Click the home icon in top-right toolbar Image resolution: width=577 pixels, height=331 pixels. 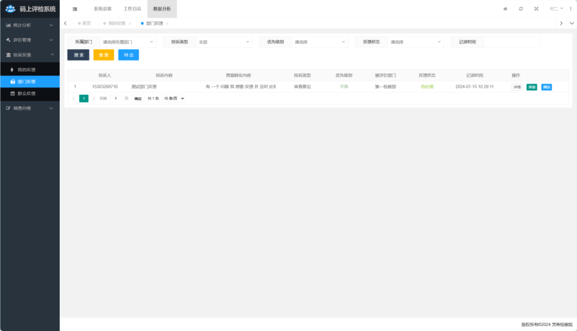tap(505, 9)
